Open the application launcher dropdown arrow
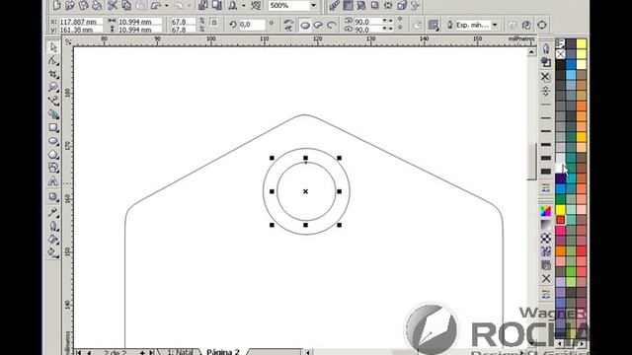Screen dimensions: 632x355 click(244, 6)
